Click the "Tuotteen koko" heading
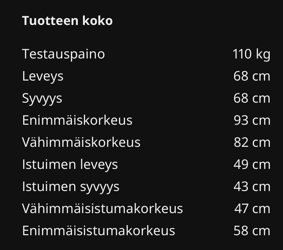The height and width of the screenshot is (250, 283). [67, 21]
